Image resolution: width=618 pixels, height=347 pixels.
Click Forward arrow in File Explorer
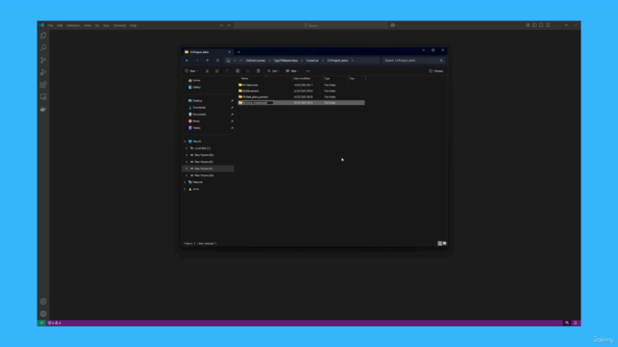[x=197, y=61]
